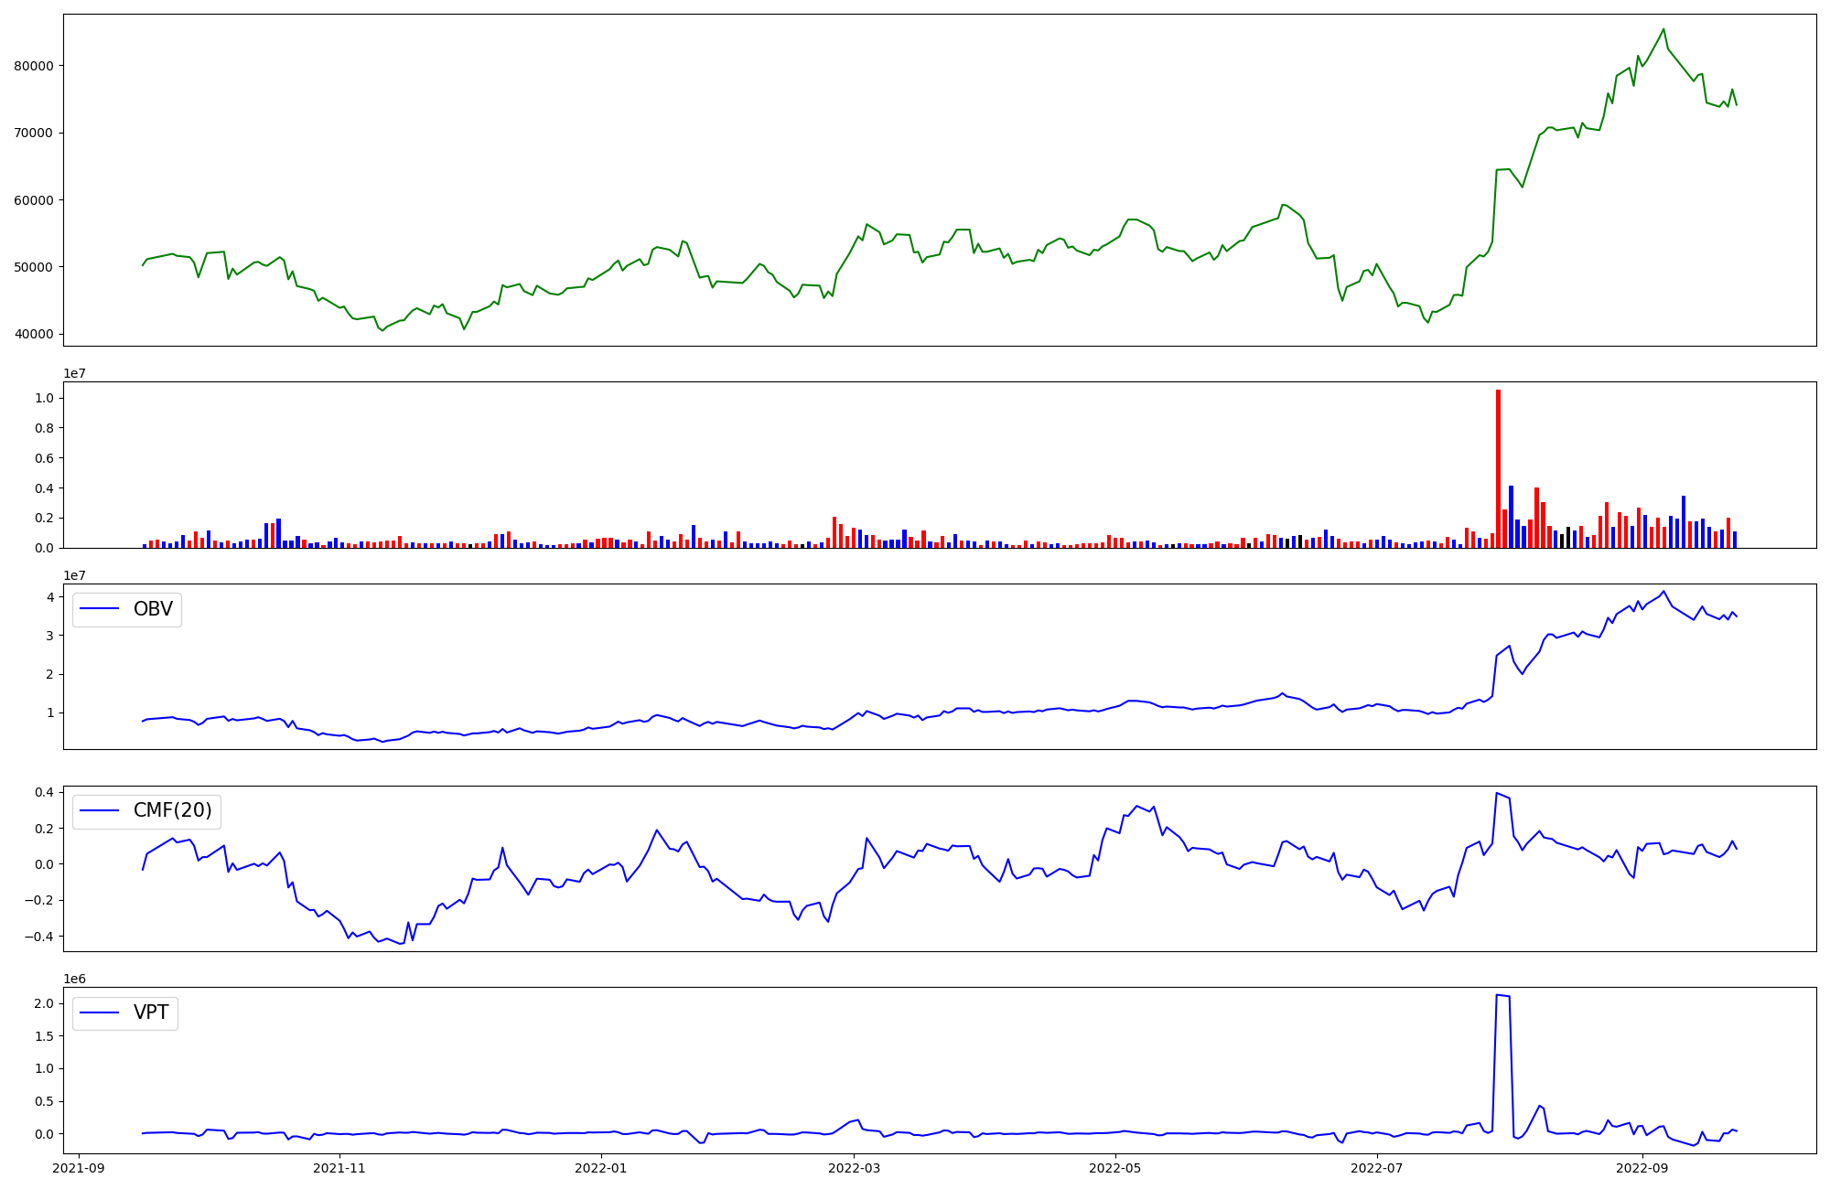Click the VPT spike plateau line
The height and width of the screenshot is (1189, 1830).
point(1502,995)
